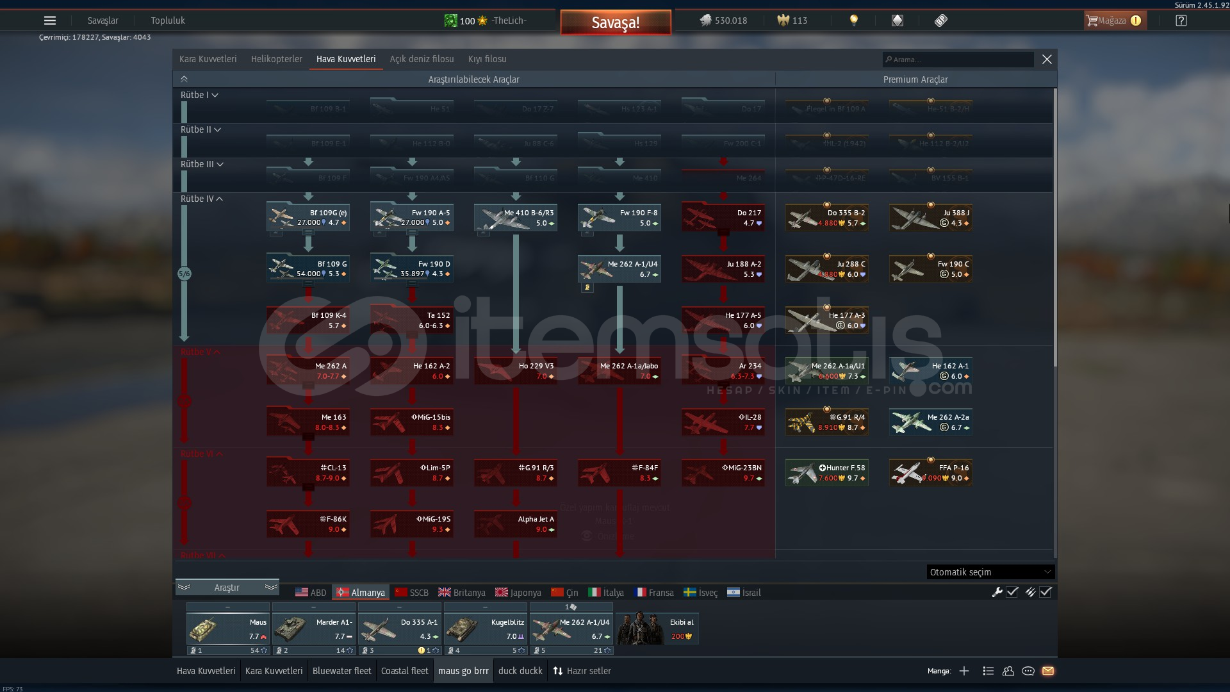Screen dimensions: 1230x692
Task: Collapse Rütbe VI rank section
Action: (202, 454)
